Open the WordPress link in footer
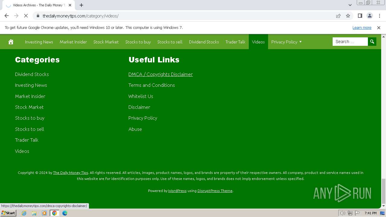Image resolution: width=386 pixels, height=217 pixels. click(177, 191)
